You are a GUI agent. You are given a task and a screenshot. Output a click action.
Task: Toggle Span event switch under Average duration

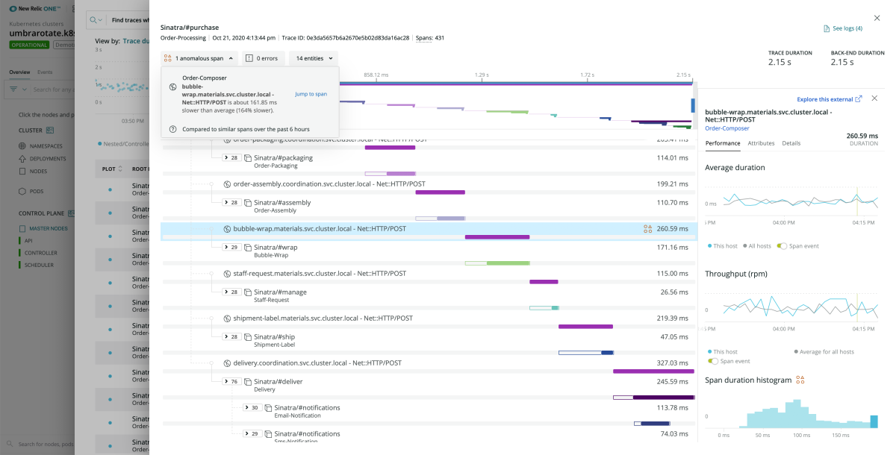(x=782, y=245)
